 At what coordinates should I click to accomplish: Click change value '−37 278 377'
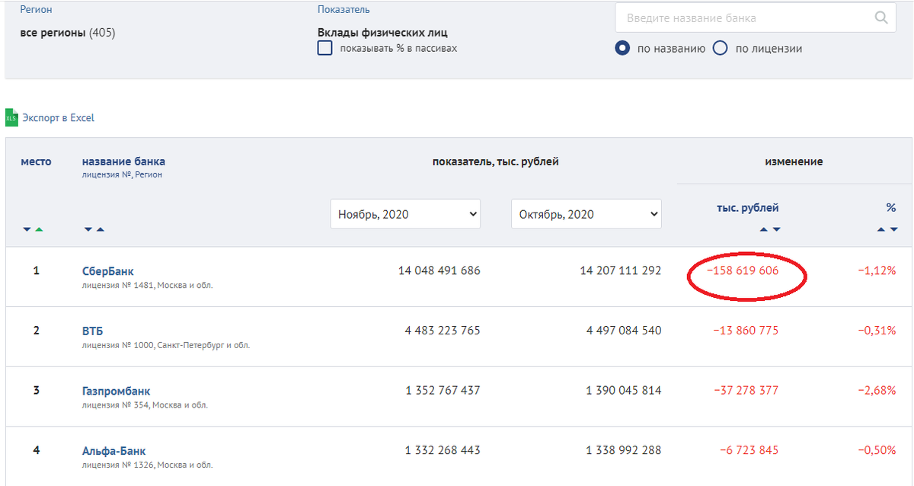(746, 390)
